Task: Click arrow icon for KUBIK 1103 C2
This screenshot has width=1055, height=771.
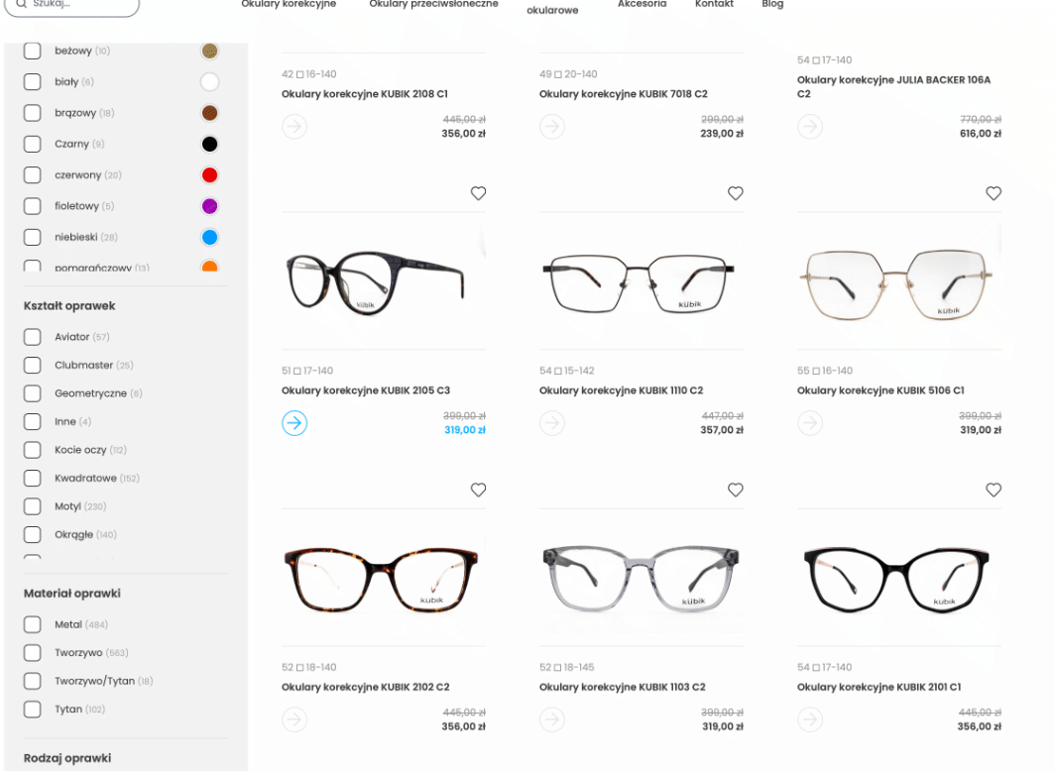Action: pyautogui.click(x=552, y=719)
